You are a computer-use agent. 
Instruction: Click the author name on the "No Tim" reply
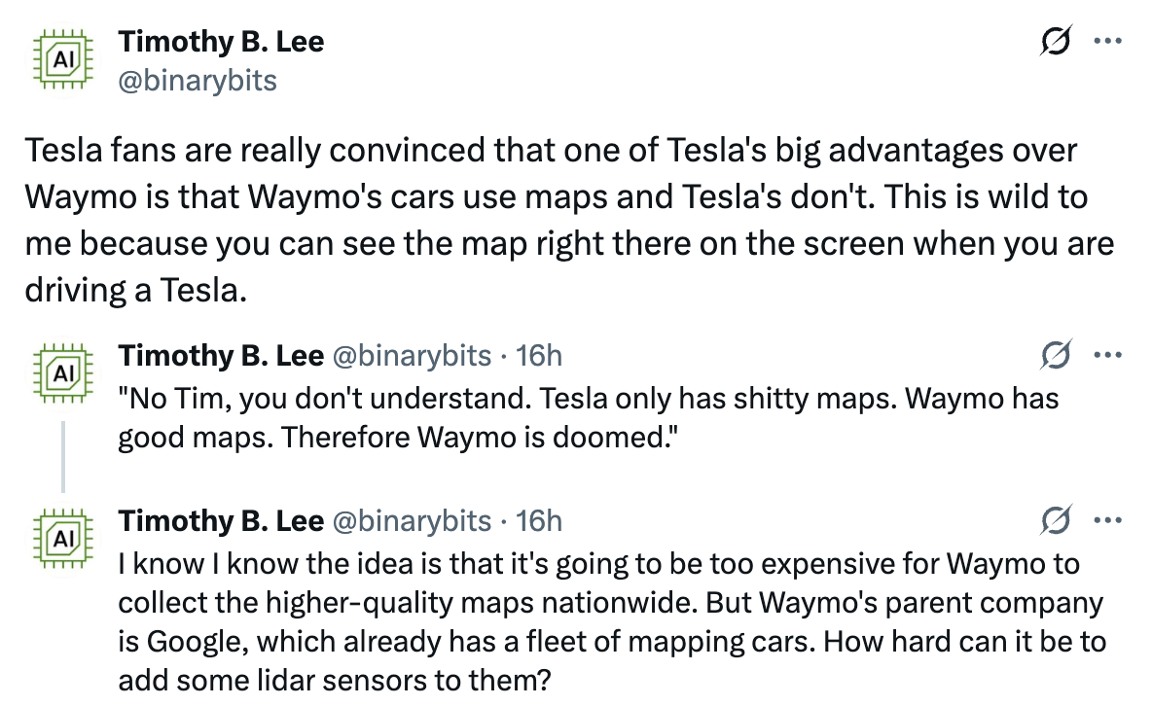pyautogui.click(x=221, y=356)
